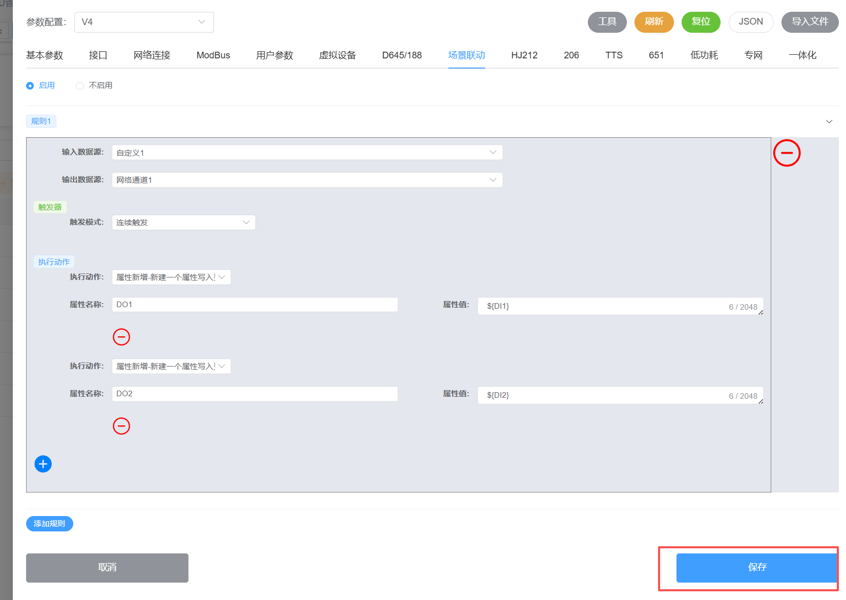Remove the DO2 action via red minus icon
Image resolution: width=846 pixels, height=600 pixels.
pos(121,426)
